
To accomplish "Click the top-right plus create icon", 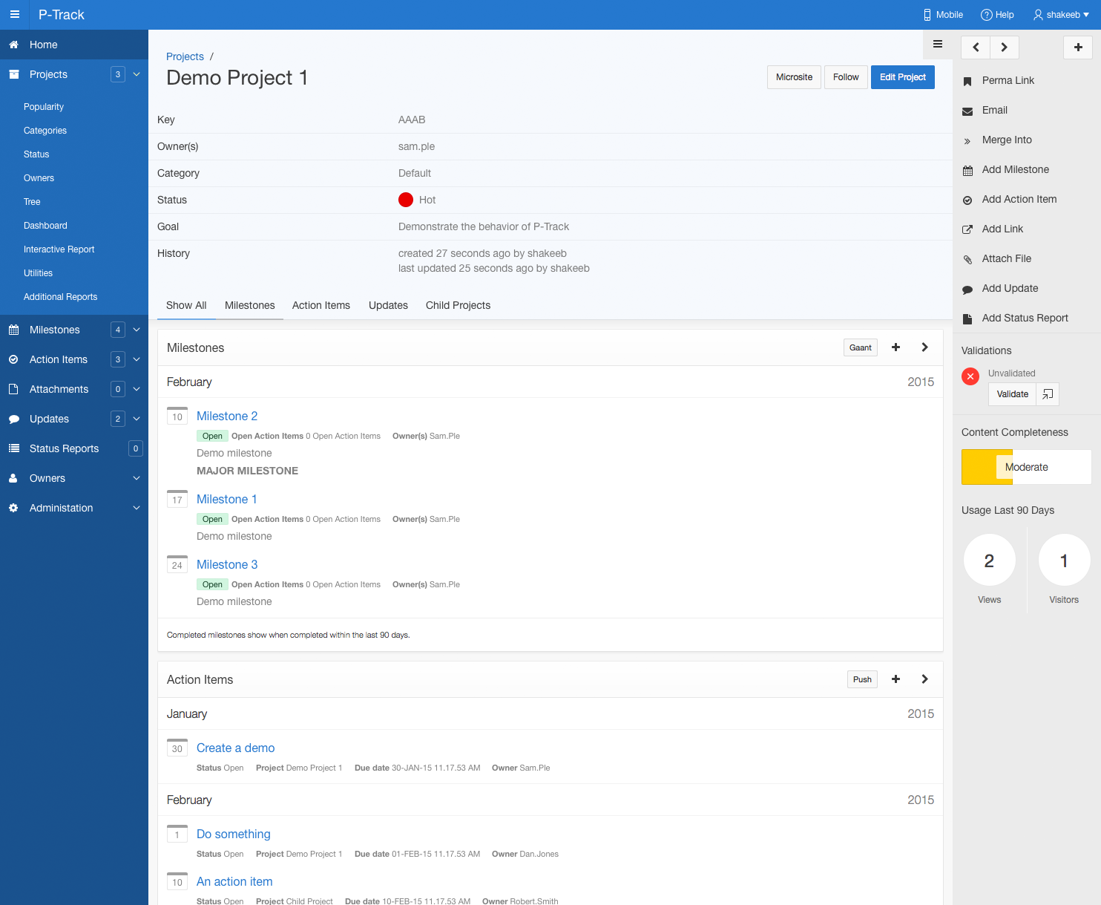I will (x=1078, y=48).
